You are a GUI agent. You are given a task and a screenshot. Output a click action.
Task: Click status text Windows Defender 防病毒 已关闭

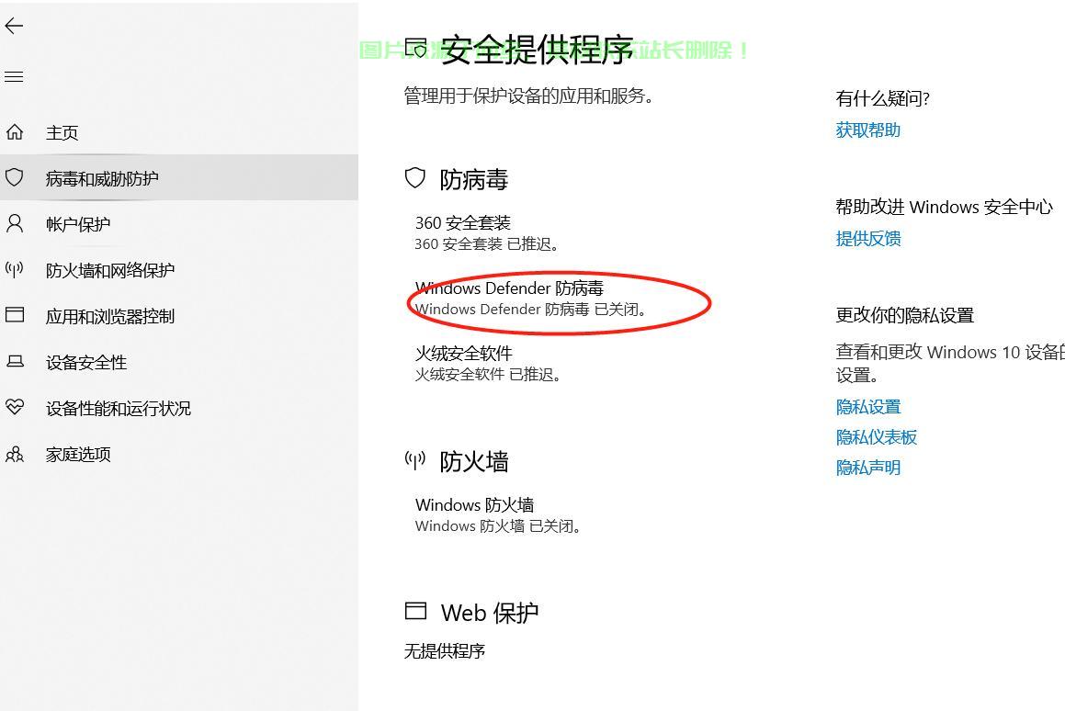click(530, 309)
